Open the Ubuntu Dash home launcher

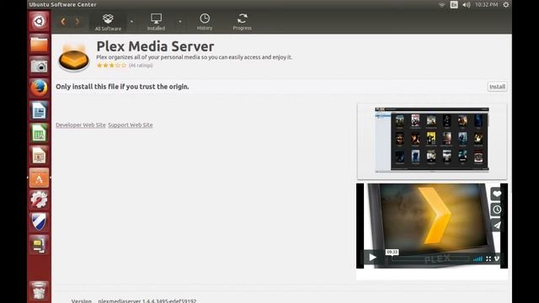(39, 21)
